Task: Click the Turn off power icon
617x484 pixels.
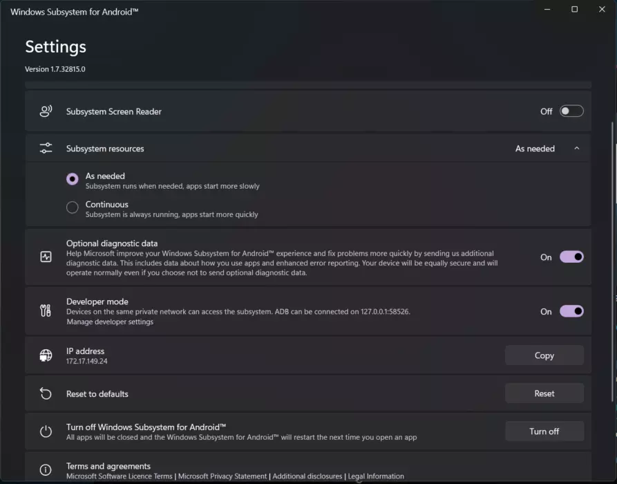Action: pyautogui.click(x=46, y=431)
